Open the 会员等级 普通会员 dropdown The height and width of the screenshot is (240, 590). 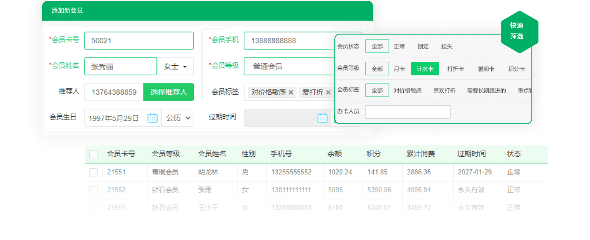pos(289,67)
